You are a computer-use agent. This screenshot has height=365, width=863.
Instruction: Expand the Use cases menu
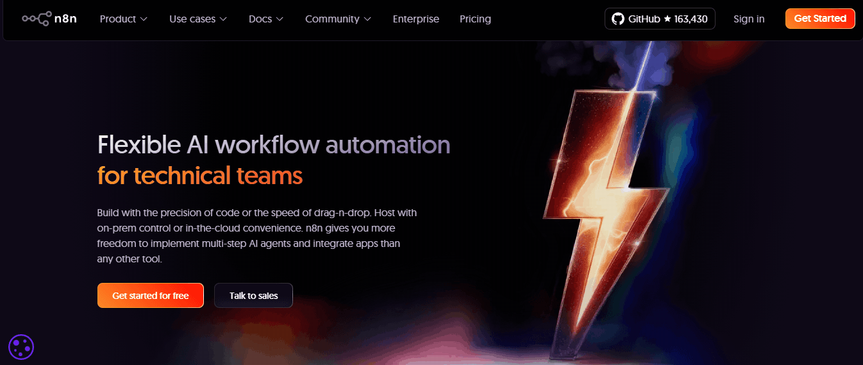(x=198, y=19)
